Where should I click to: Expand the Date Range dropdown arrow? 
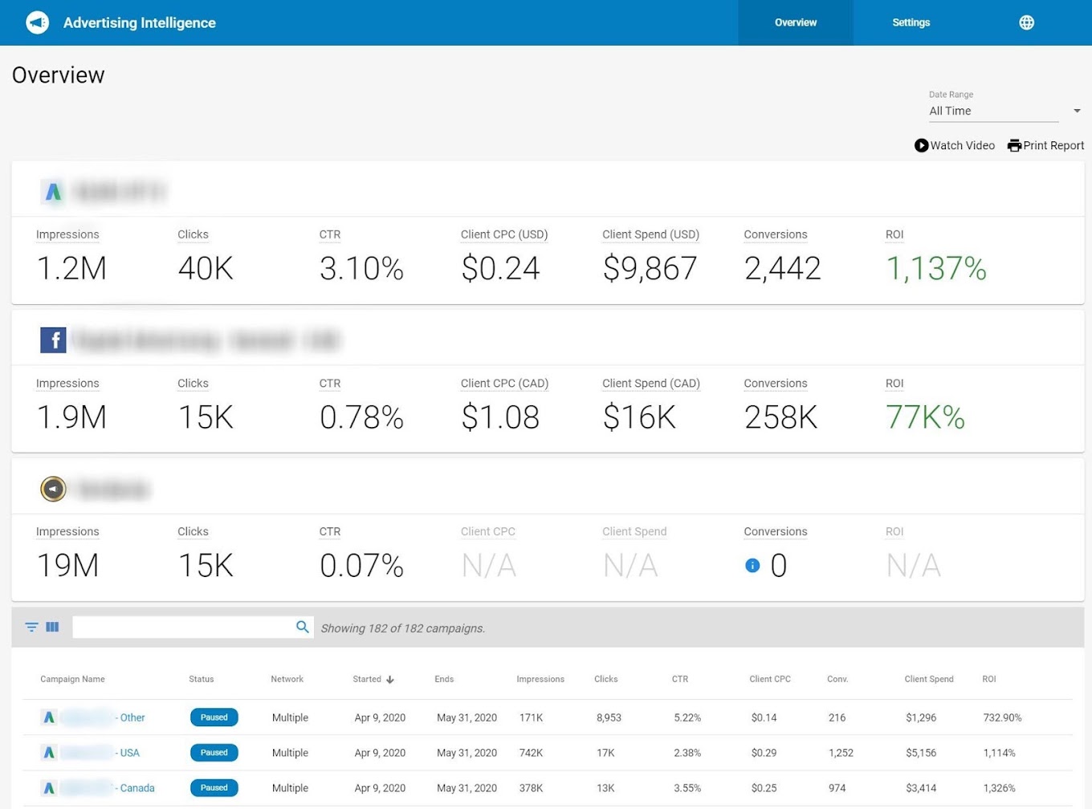(1077, 111)
